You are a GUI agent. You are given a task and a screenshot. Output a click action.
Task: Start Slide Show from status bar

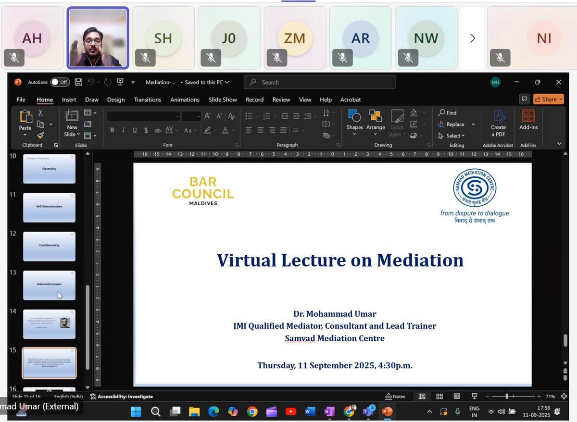[474, 397]
